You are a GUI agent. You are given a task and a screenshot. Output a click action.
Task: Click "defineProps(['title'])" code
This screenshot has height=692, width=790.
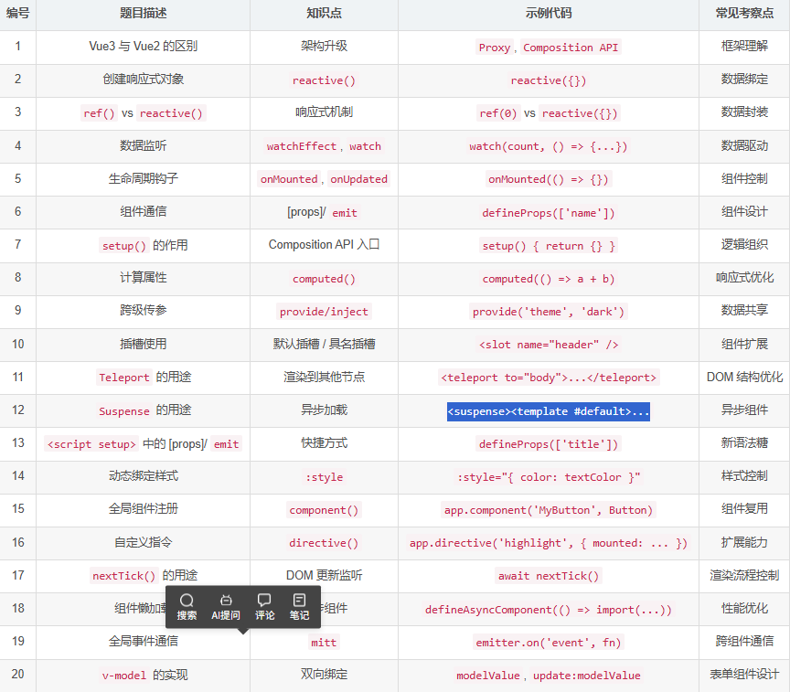[x=549, y=444]
